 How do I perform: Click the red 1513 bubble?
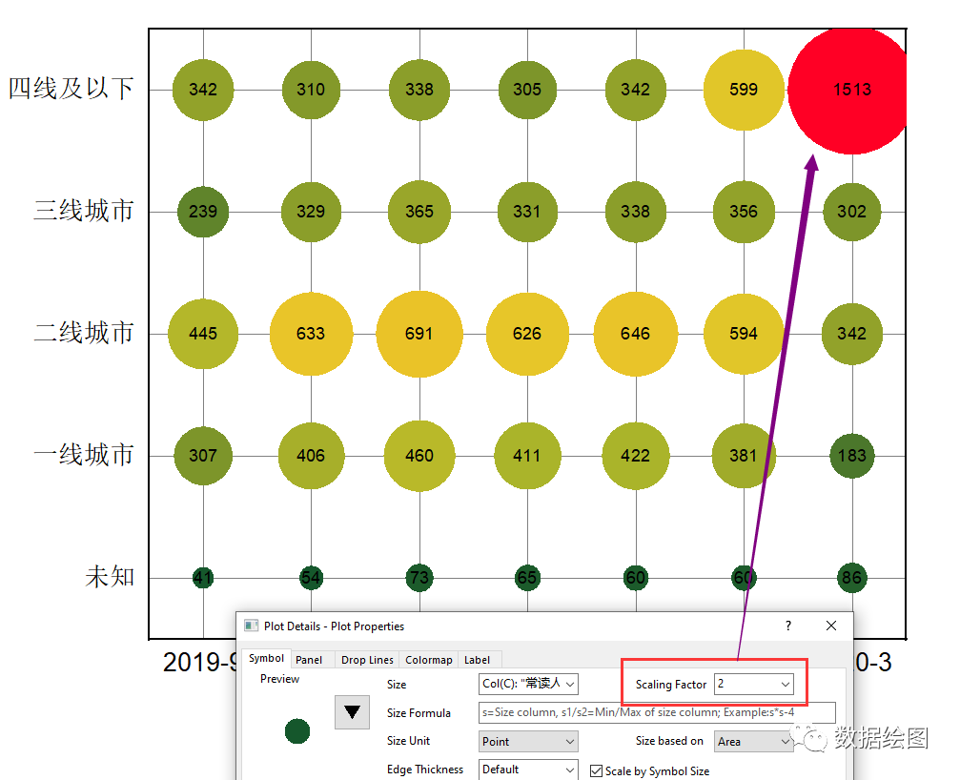coord(848,90)
